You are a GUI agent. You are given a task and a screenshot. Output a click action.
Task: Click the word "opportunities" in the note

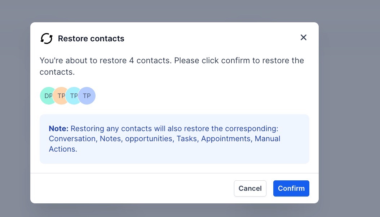tap(149, 139)
